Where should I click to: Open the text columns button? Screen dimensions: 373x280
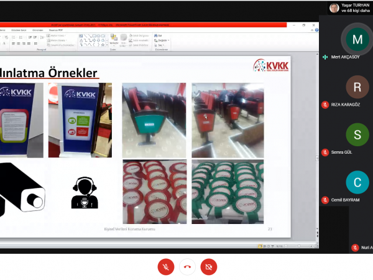click(35, 44)
